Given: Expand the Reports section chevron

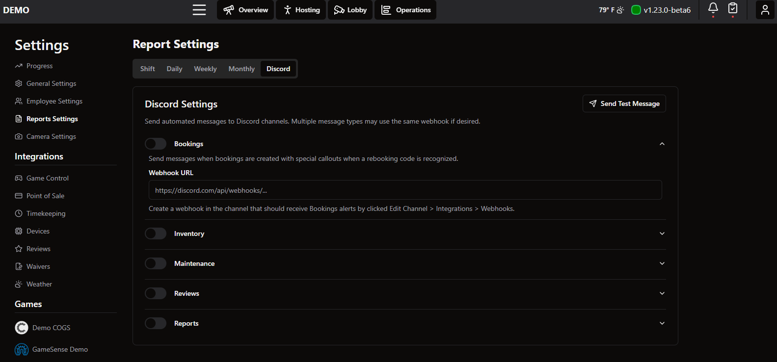Looking at the screenshot, I should coord(662,323).
